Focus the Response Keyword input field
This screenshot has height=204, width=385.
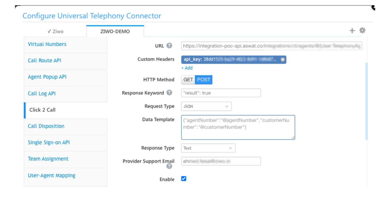221,93
